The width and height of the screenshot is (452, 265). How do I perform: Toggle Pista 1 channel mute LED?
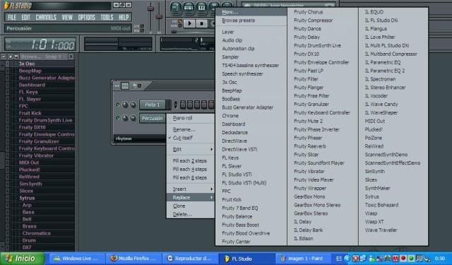coord(118,105)
